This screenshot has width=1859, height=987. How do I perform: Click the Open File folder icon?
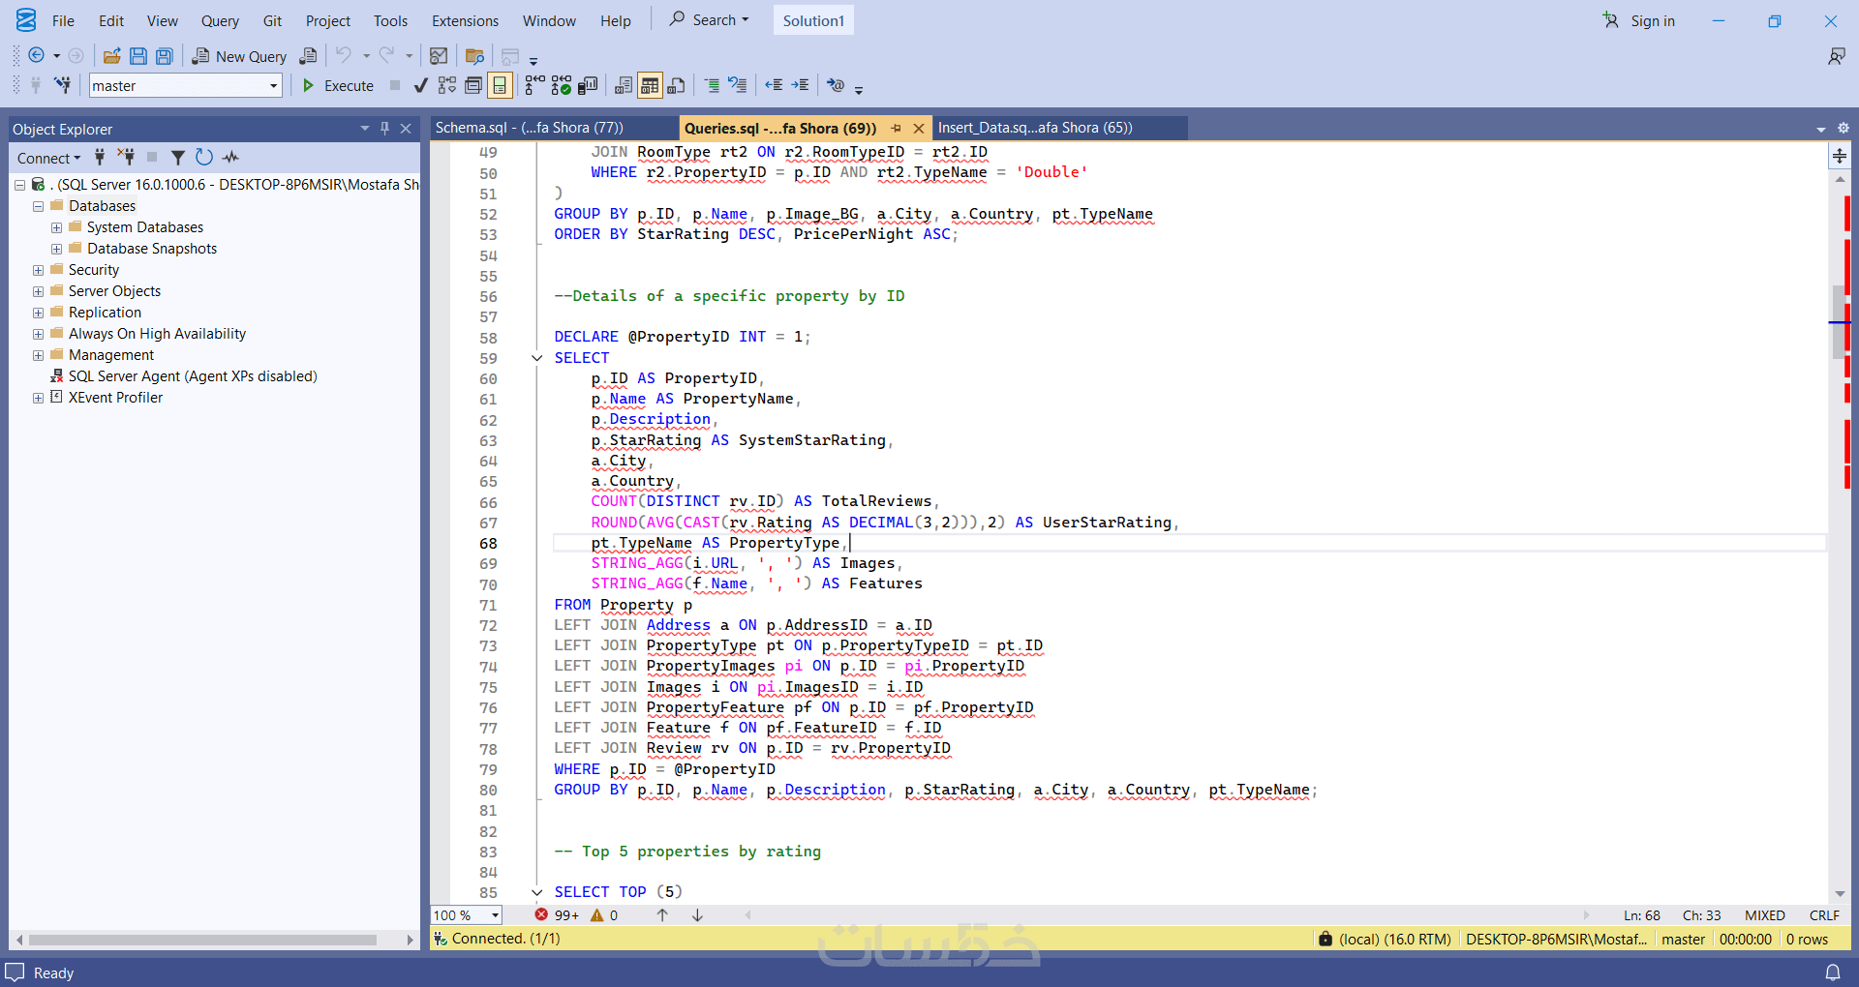[x=112, y=56]
